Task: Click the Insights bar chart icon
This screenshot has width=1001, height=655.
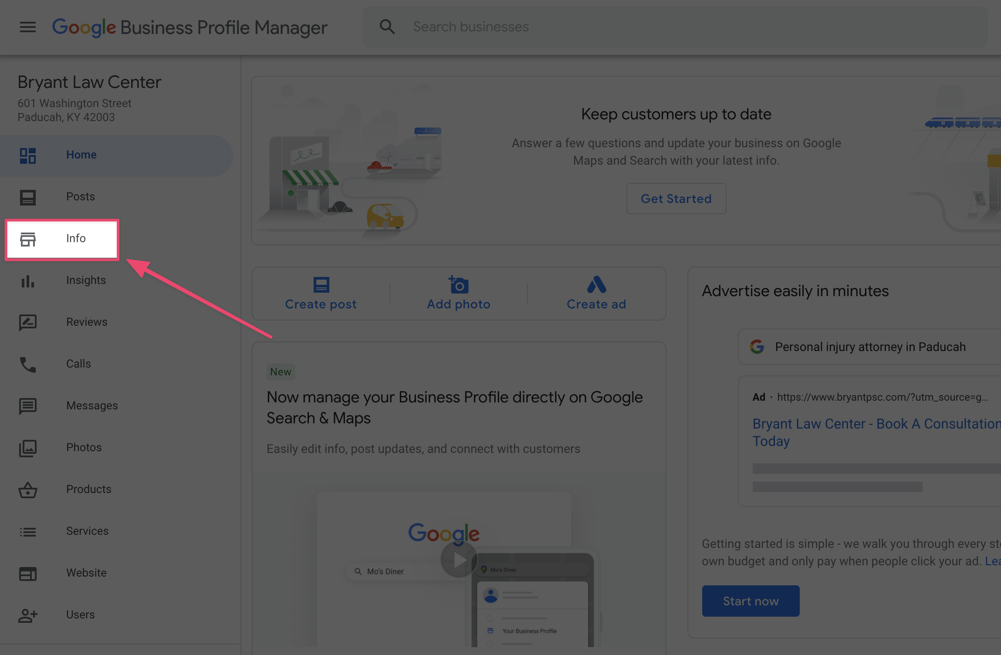Action: tap(28, 281)
